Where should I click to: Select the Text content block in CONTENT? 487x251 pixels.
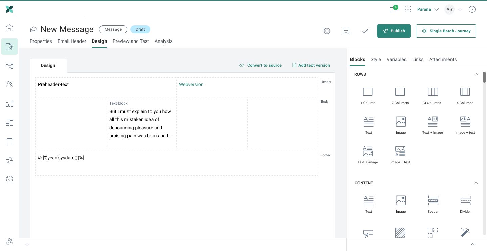(368, 204)
